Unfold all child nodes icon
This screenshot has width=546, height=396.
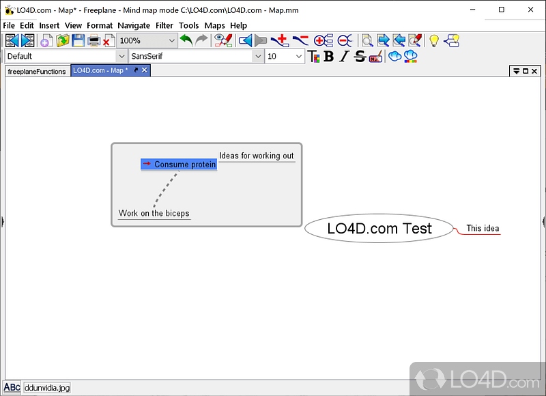point(323,40)
